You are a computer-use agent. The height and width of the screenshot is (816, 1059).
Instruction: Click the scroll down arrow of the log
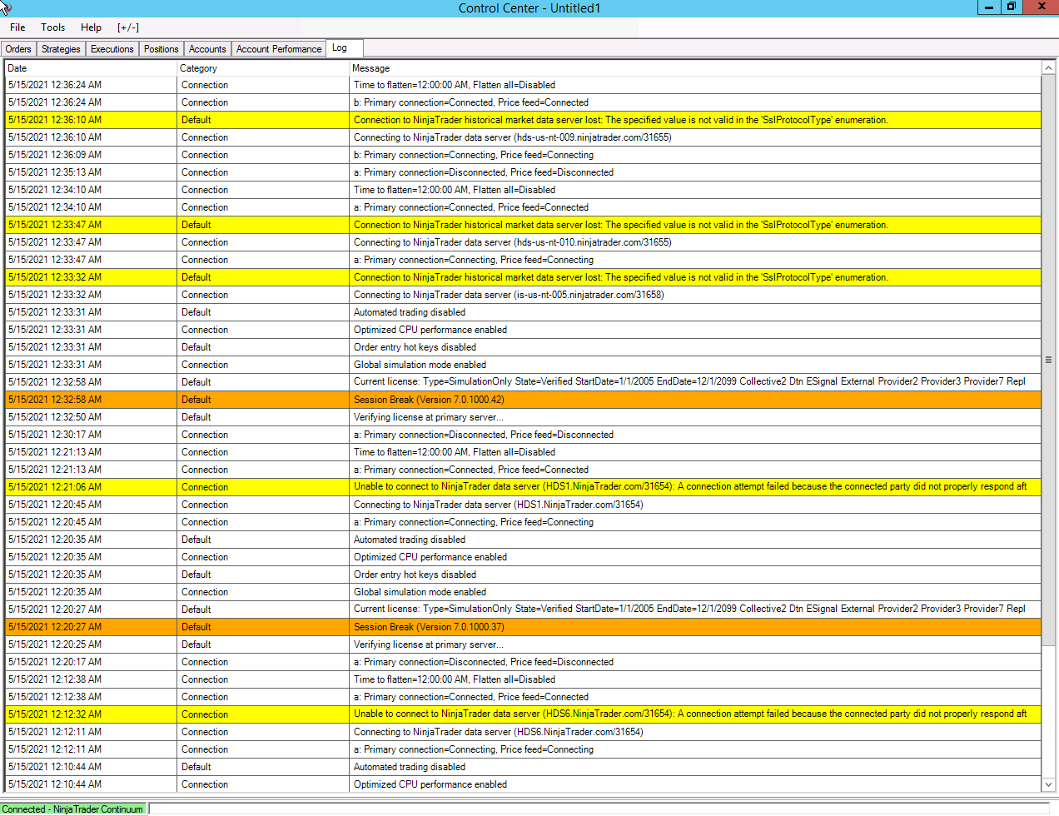click(x=1048, y=784)
